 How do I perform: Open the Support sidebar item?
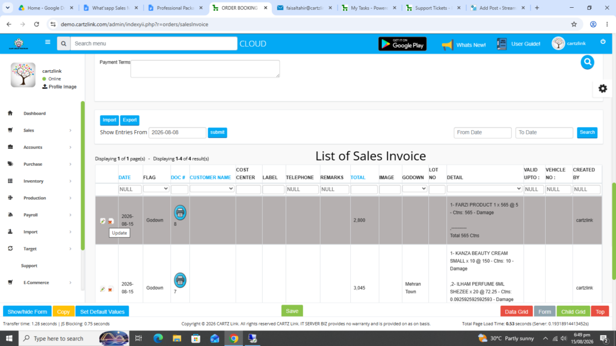pyautogui.click(x=29, y=266)
